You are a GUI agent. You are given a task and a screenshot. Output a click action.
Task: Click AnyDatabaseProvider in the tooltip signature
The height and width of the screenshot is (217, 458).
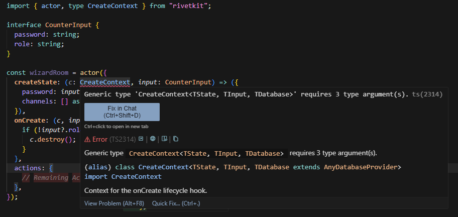361,167
